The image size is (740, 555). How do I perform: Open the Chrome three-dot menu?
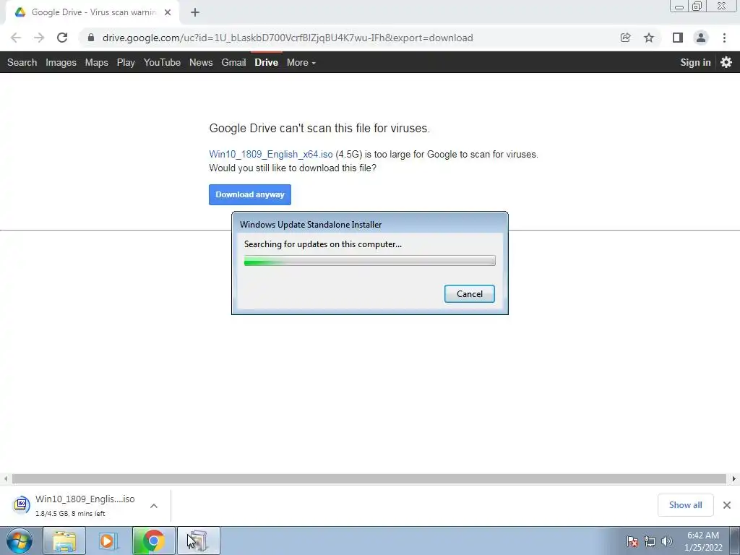724,38
